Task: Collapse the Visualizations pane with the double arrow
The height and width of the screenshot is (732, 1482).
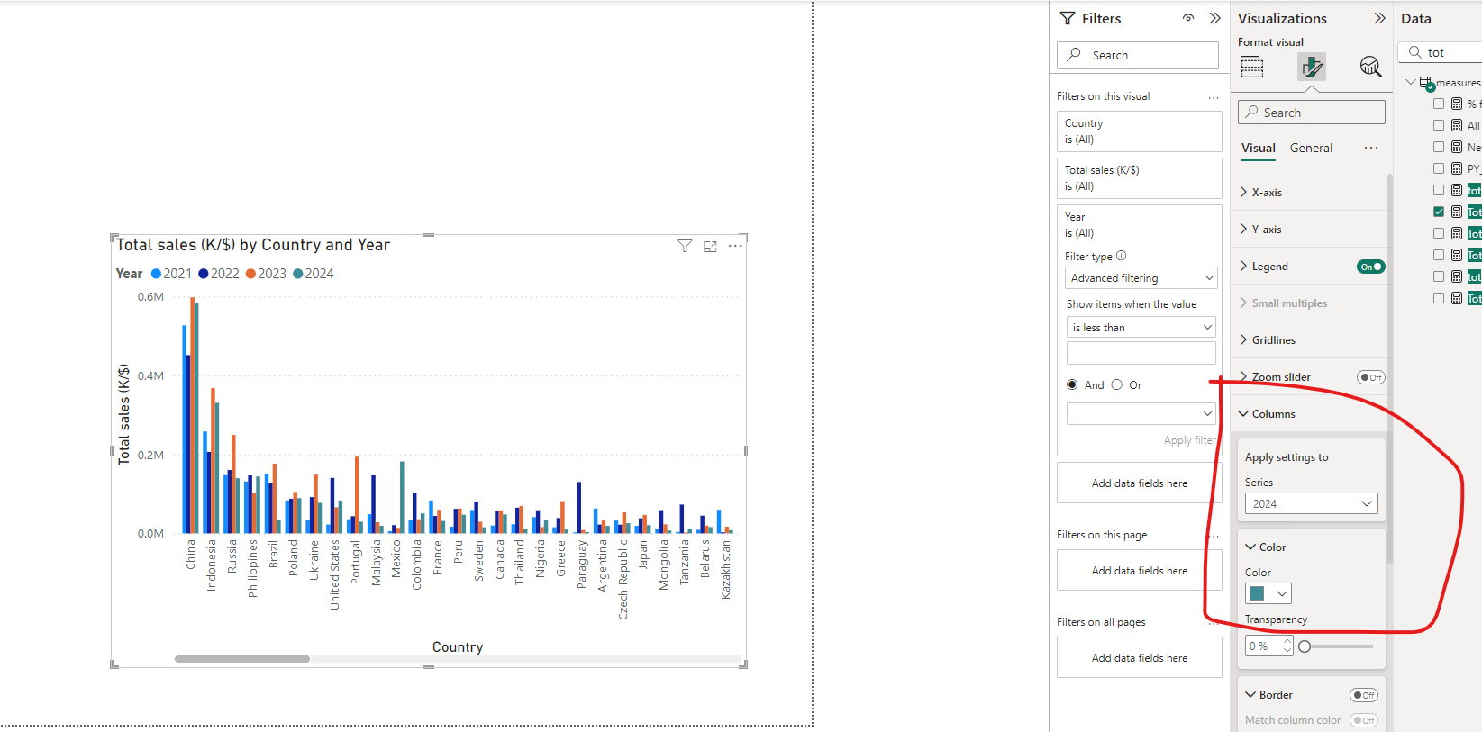Action: point(1379,18)
